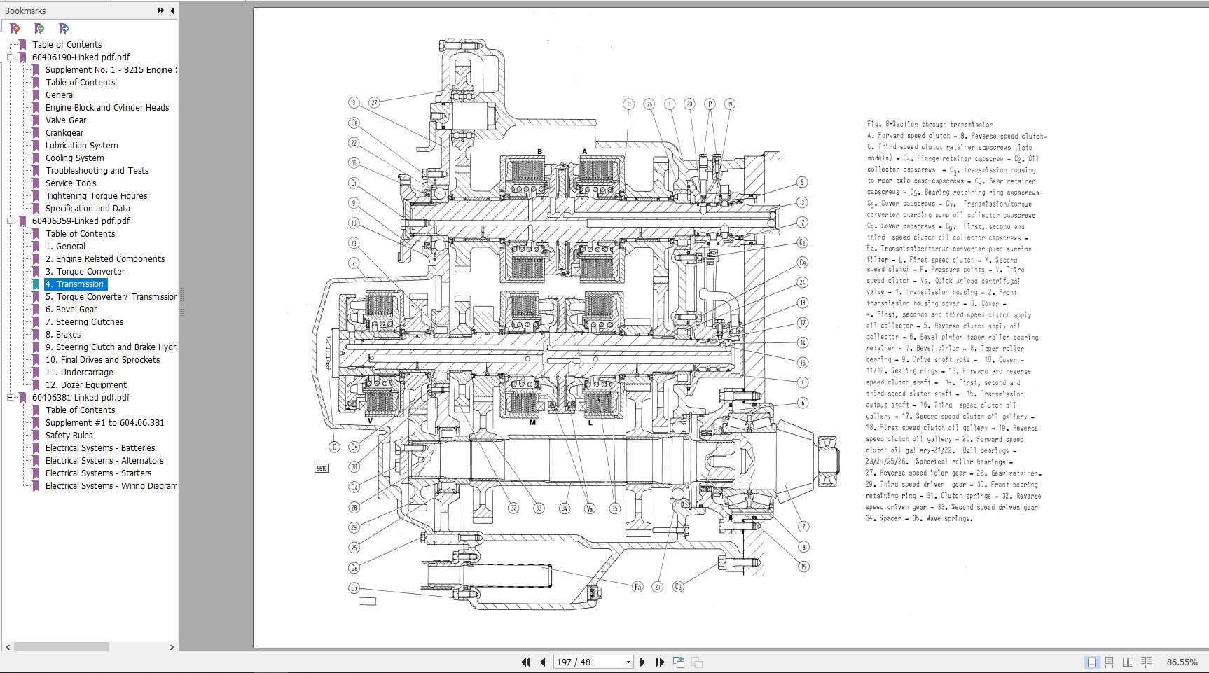1209x673 pixels.
Task: Open the 3. Torque Converter bookmark
Action: pyautogui.click(x=85, y=271)
